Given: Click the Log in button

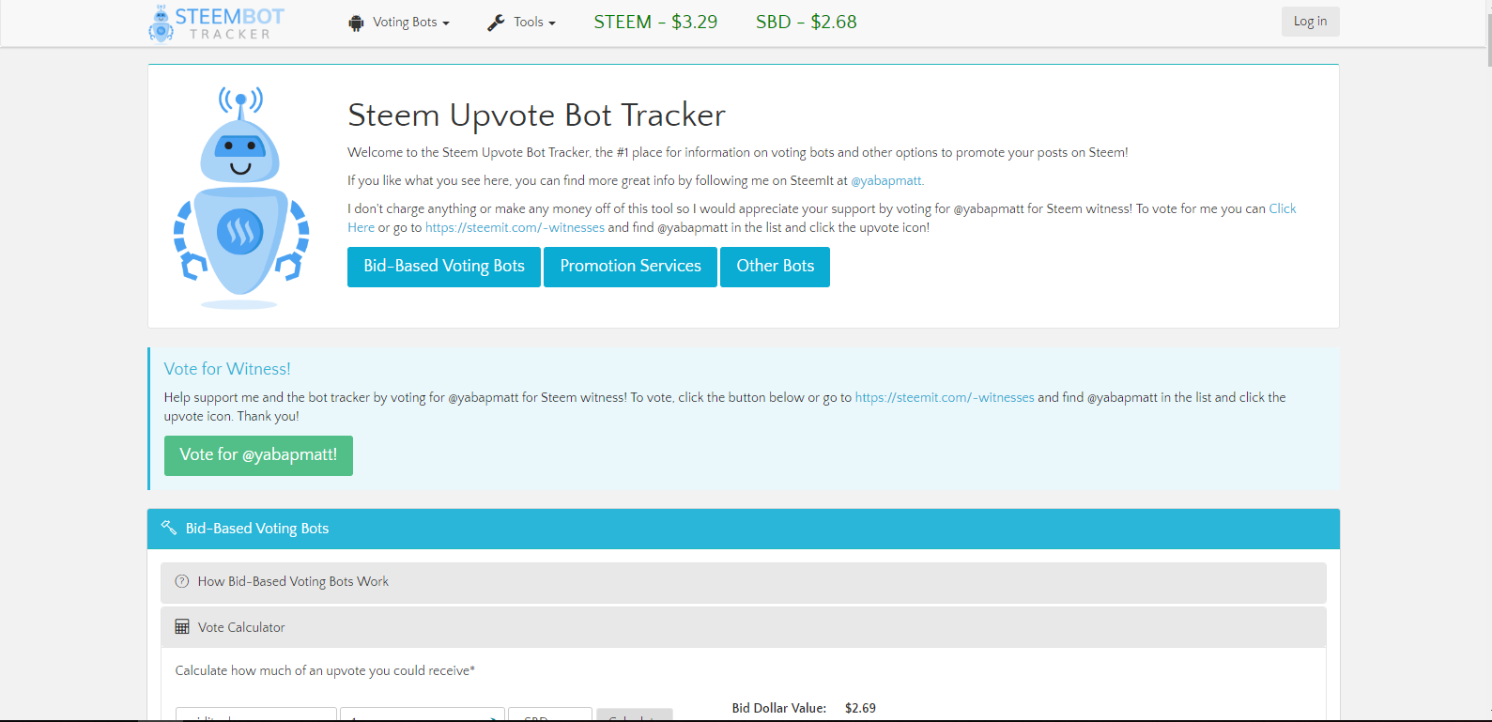Looking at the screenshot, I should coord(1310,22).
